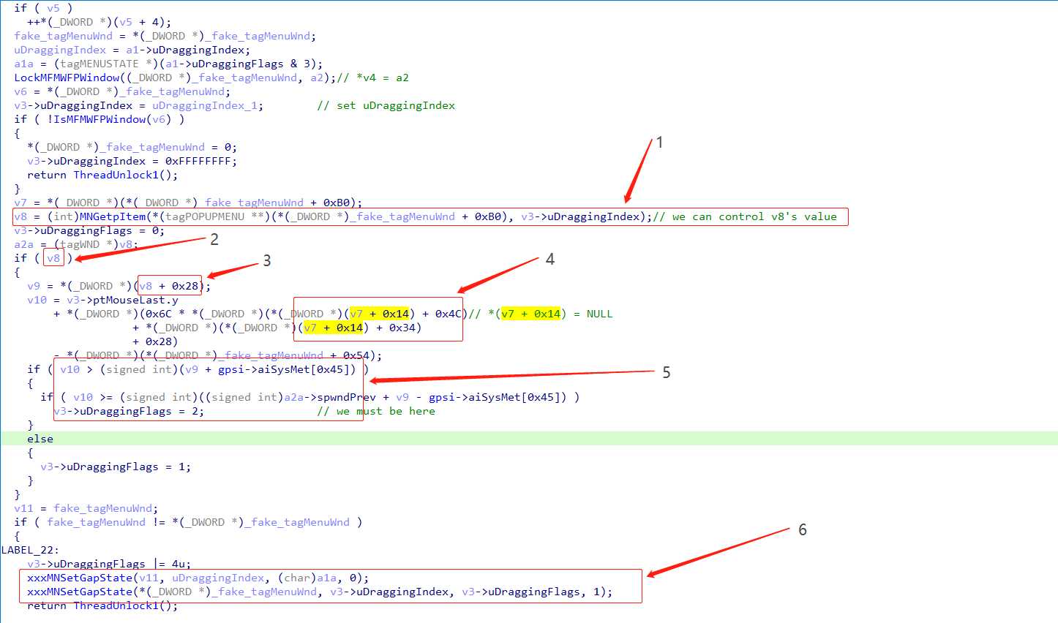Click "*(_DWORD *)_fake_tagMenuWnd = 0;" line
1058x623 pixels.
tap(132, 147)
